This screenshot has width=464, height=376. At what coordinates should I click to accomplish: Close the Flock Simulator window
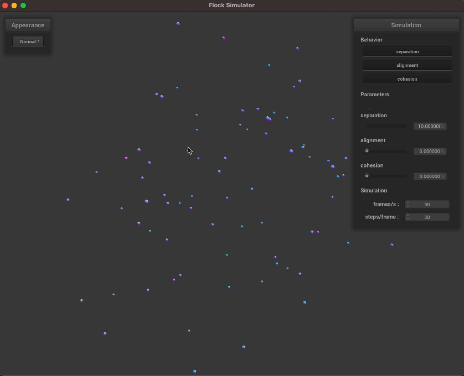[x=6, y=6]
